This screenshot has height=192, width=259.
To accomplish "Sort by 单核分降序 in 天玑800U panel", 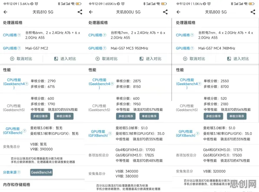I will point(149,116).
